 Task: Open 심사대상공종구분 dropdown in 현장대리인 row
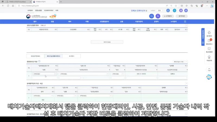pos(44,74)
